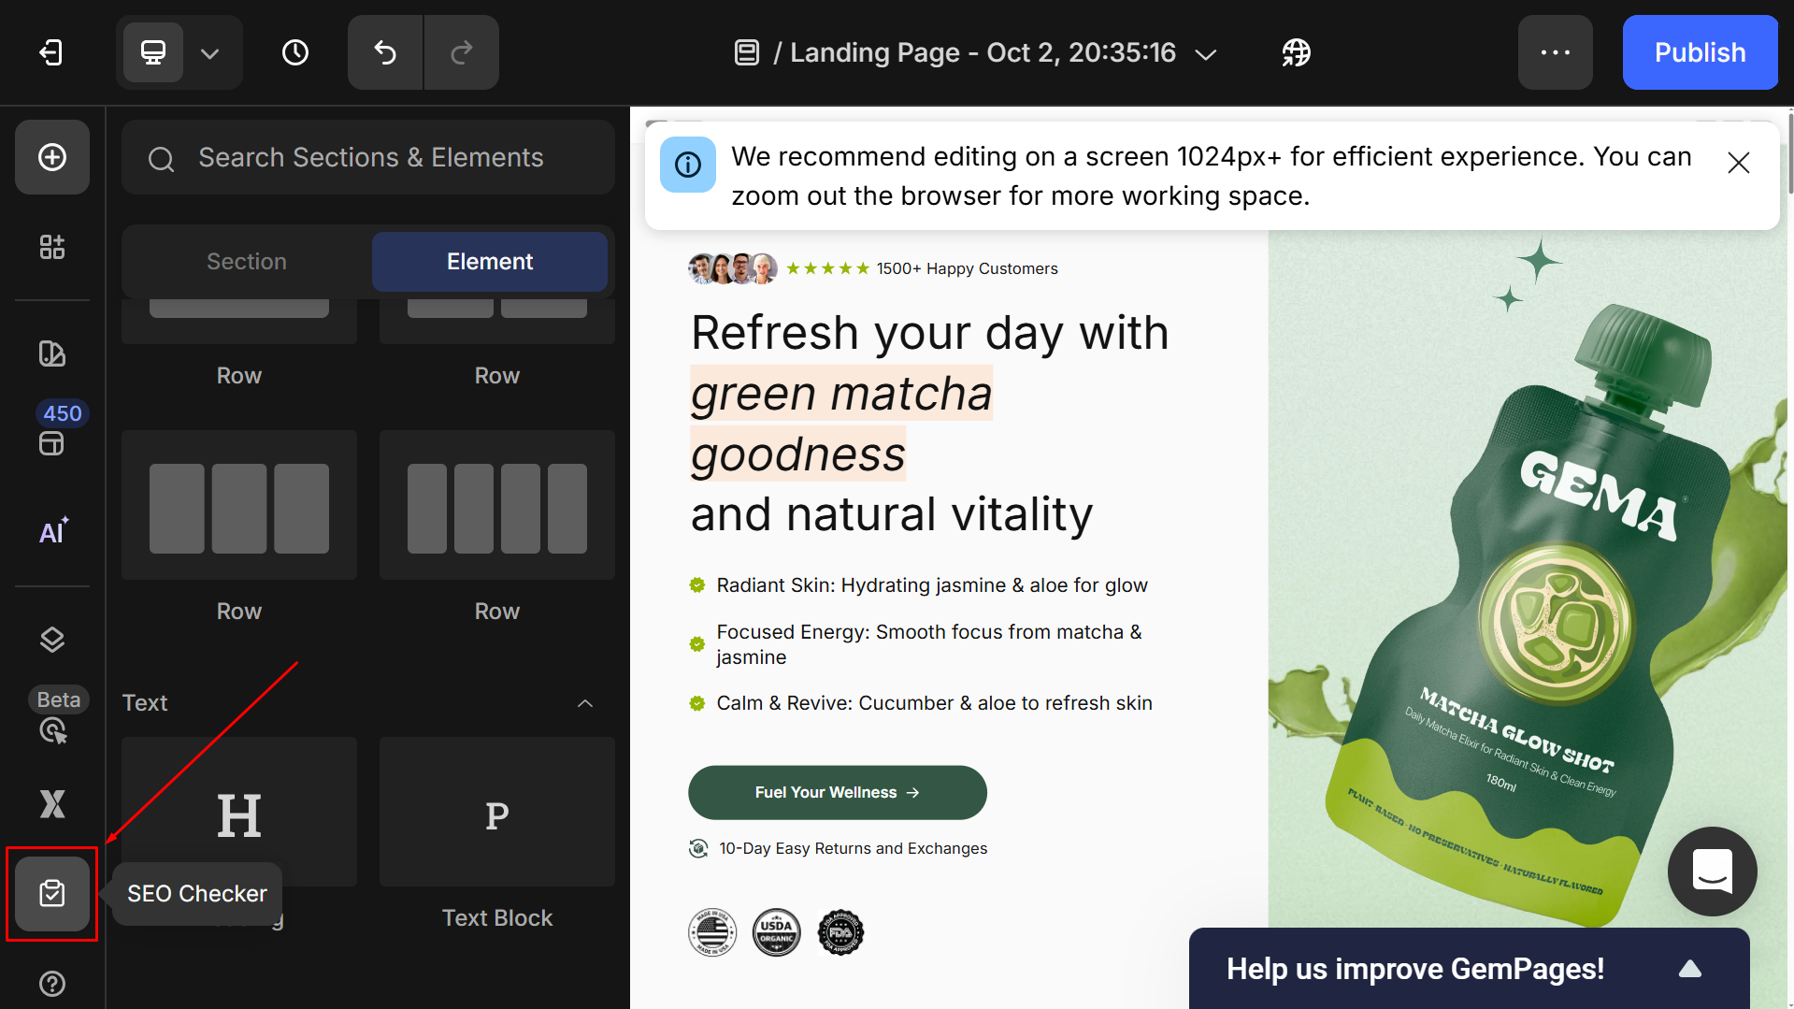Open the Layers panel icon
The height and width of the screenshot is (1009, 1794).
tap(52, 640)
